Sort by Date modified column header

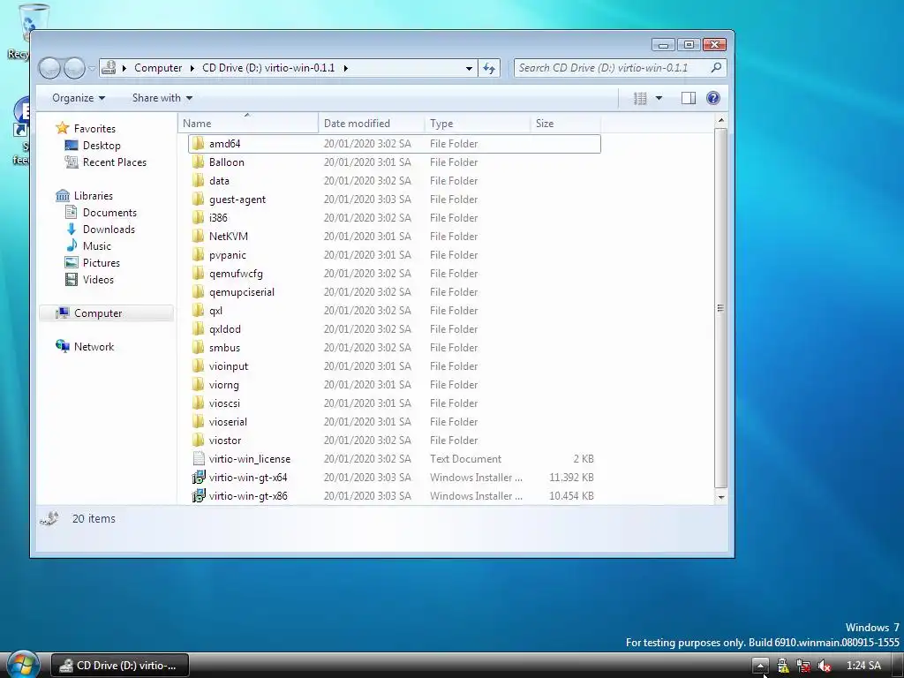coord(372,124)
